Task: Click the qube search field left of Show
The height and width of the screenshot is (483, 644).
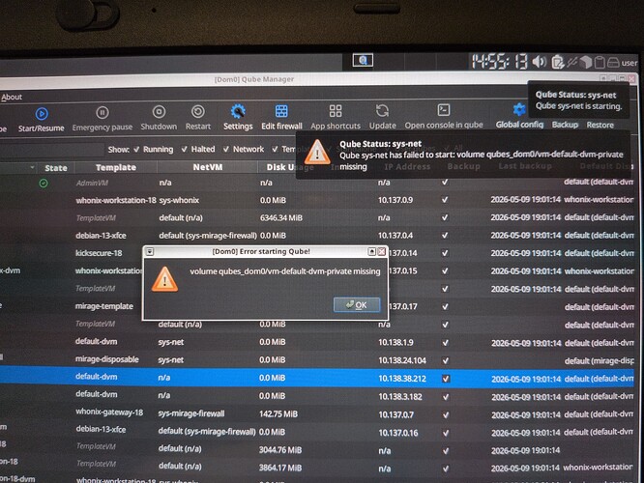Action: click(51, 150)
